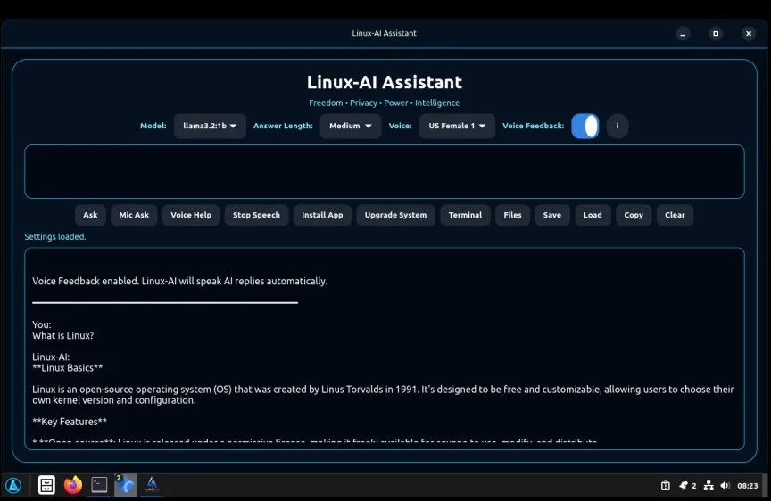Select the Linux-AI app icon in taskbar

(152, 485)
